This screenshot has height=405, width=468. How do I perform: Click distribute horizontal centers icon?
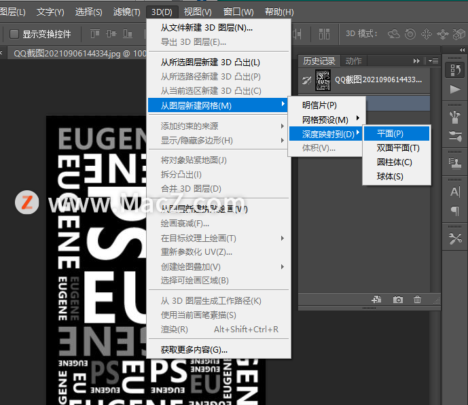[298, 34]
